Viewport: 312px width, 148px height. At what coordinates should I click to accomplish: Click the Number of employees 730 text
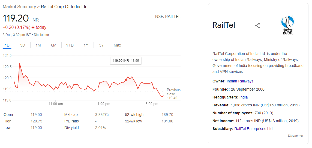(x=243, y=113)
